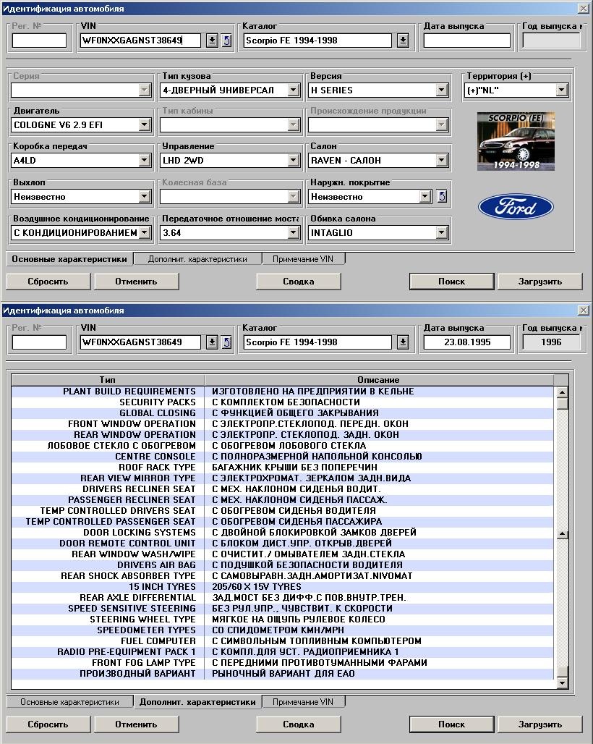Click the Scorpio FE car picture
The width and height of the screenshot is (593, 744).
516,141
